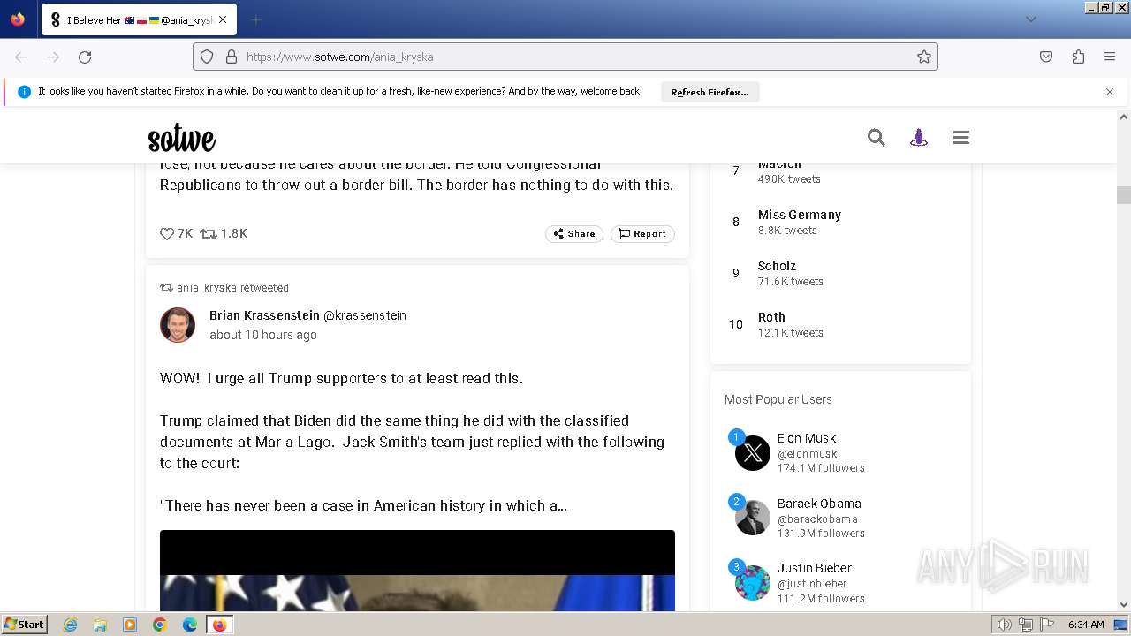Click Barack Obama's avatar

click(753, 518)
